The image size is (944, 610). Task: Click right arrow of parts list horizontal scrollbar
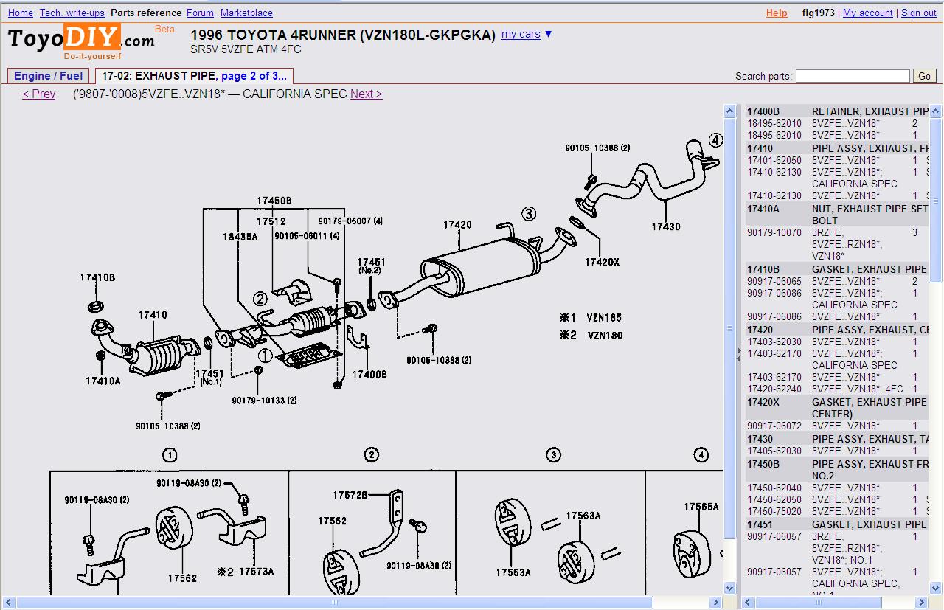pyautogui.click(x=923, y=603)
